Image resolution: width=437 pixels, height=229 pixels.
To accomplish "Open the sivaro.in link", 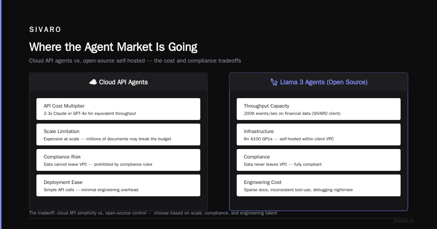I will (403, 221).
